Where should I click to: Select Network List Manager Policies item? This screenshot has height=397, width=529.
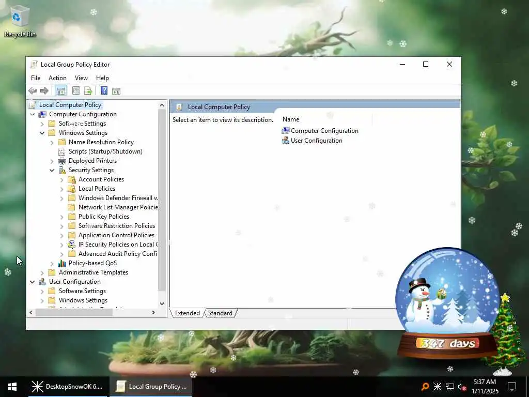(118, 207)
